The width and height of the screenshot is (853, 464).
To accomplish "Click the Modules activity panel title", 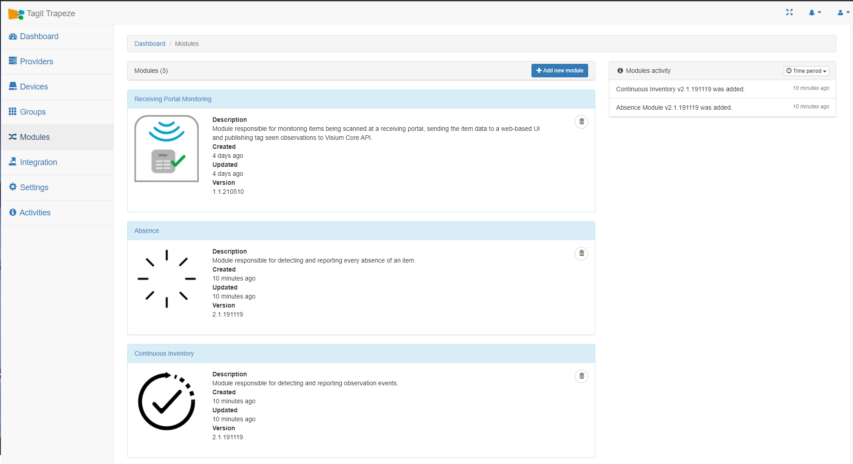I will click(x=648, y=71).
